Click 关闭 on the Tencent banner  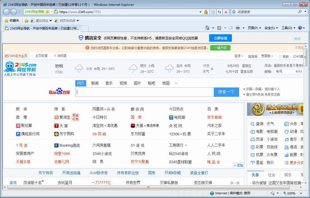point(297,39)
